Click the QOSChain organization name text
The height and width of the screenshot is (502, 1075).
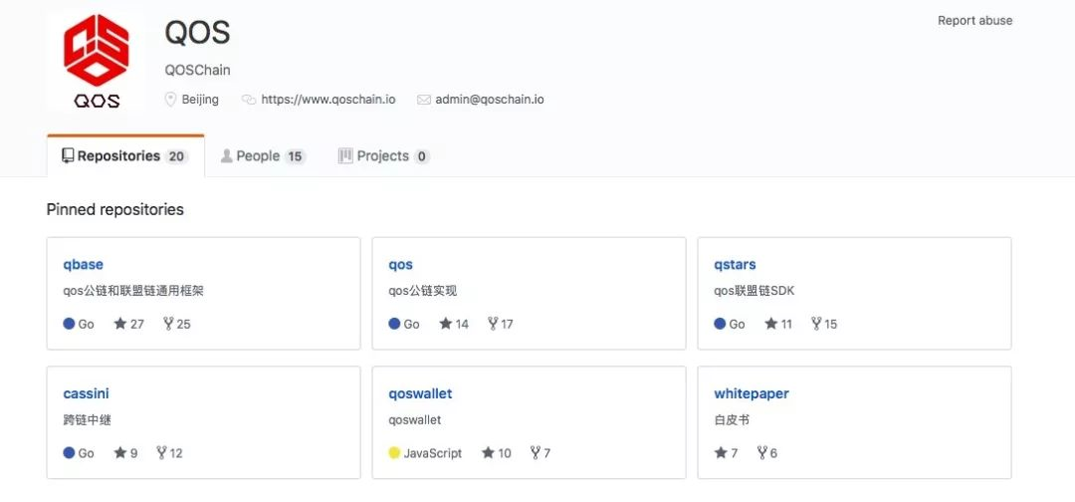coord(197,70)
